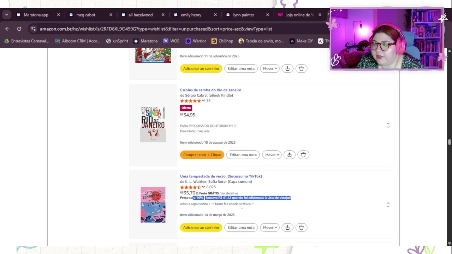
Task: Edit note on Escolas de samba
Action: 243,155
